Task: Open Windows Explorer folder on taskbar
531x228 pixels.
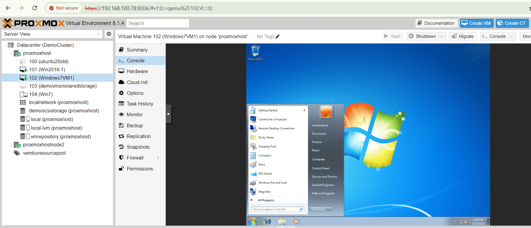Action: [x=282, y=221]
